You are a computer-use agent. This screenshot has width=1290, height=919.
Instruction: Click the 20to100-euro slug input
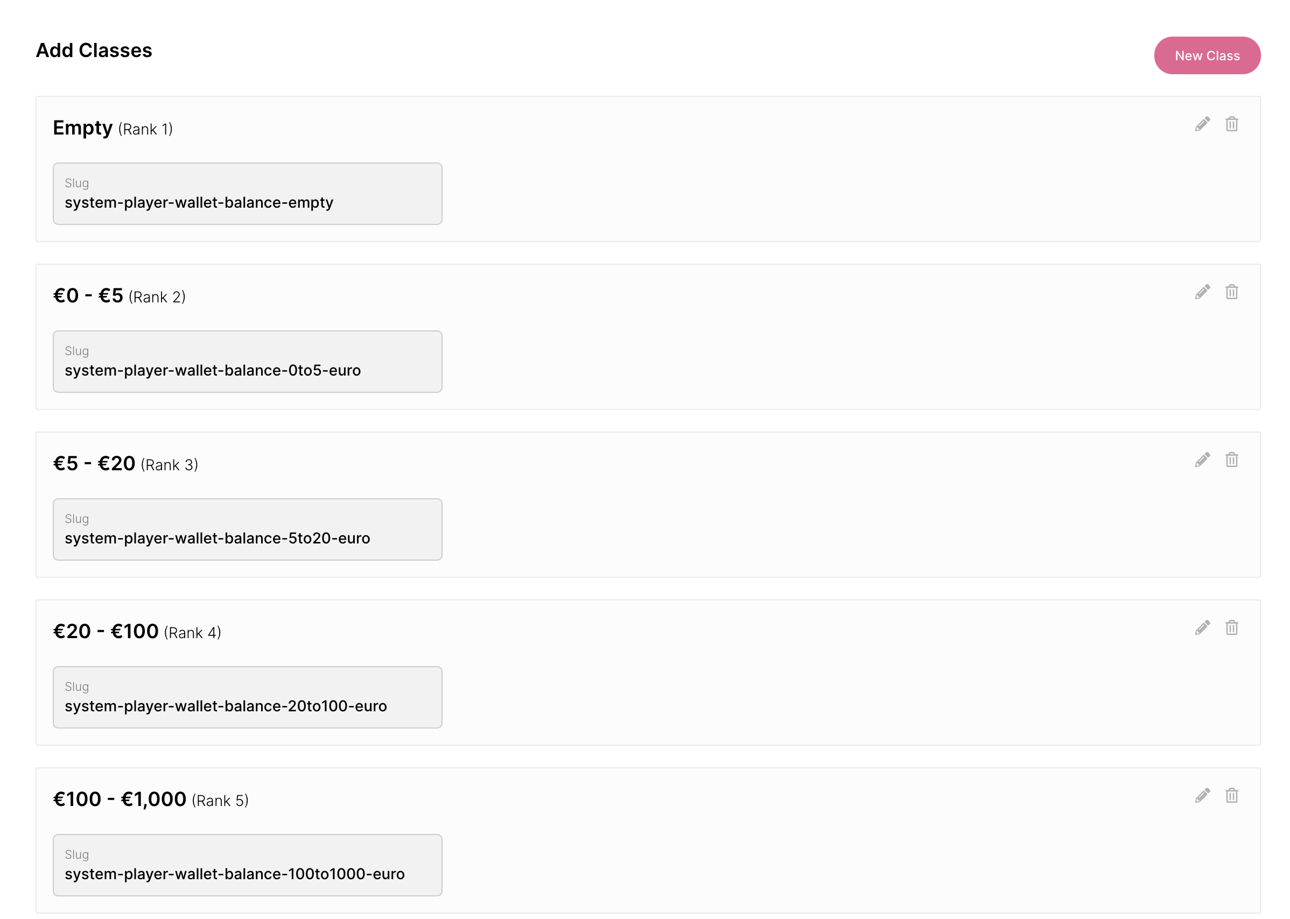pos(248,697)
